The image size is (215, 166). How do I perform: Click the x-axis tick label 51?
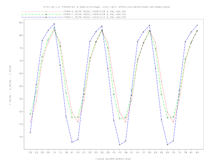click(132, 152)
